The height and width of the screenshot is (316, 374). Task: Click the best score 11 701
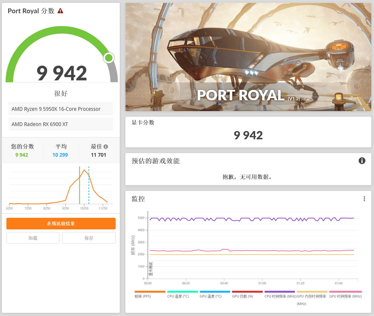pos(99,155)
